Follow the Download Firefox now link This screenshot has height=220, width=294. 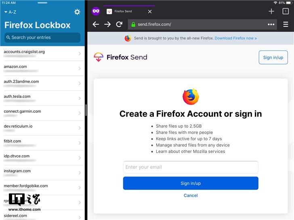pos(236,38)
